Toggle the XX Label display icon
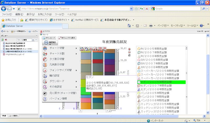The image size is (210, 123). (x=104, y=49)
